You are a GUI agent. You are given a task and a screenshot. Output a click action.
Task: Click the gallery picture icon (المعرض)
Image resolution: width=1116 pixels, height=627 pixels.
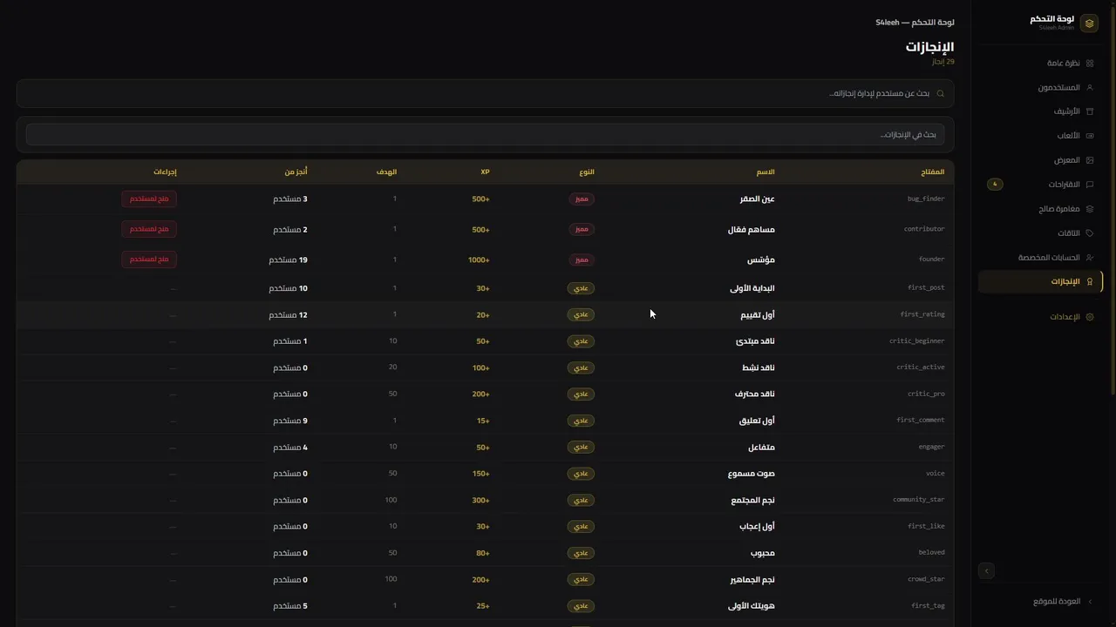pos(1090,160)
